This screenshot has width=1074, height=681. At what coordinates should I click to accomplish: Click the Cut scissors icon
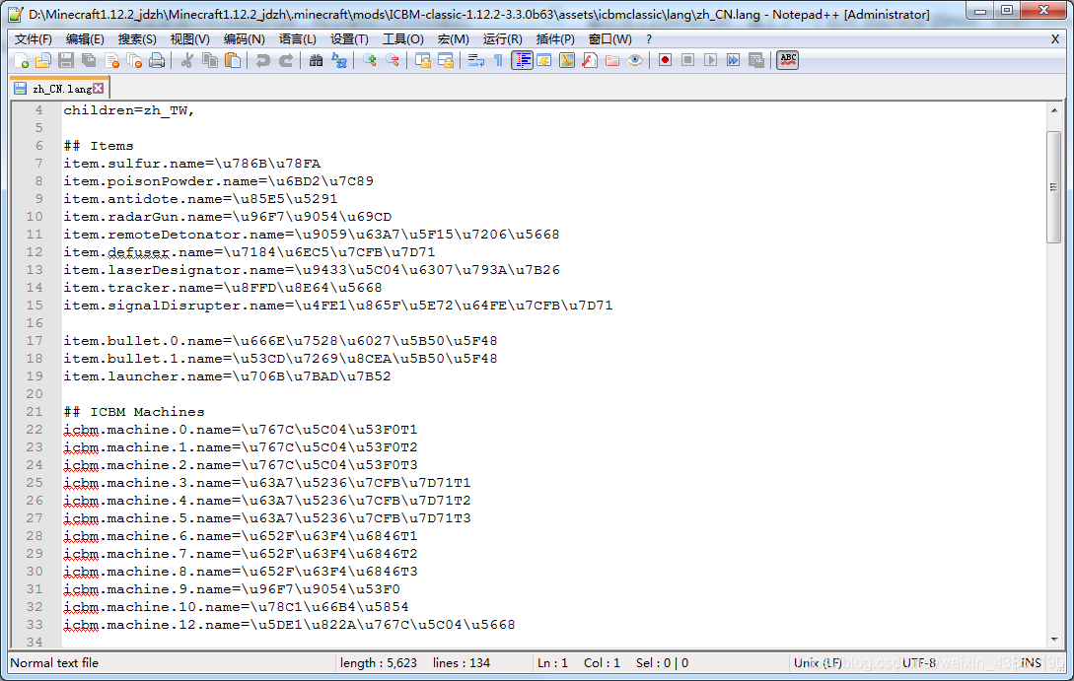coord(186,61)
